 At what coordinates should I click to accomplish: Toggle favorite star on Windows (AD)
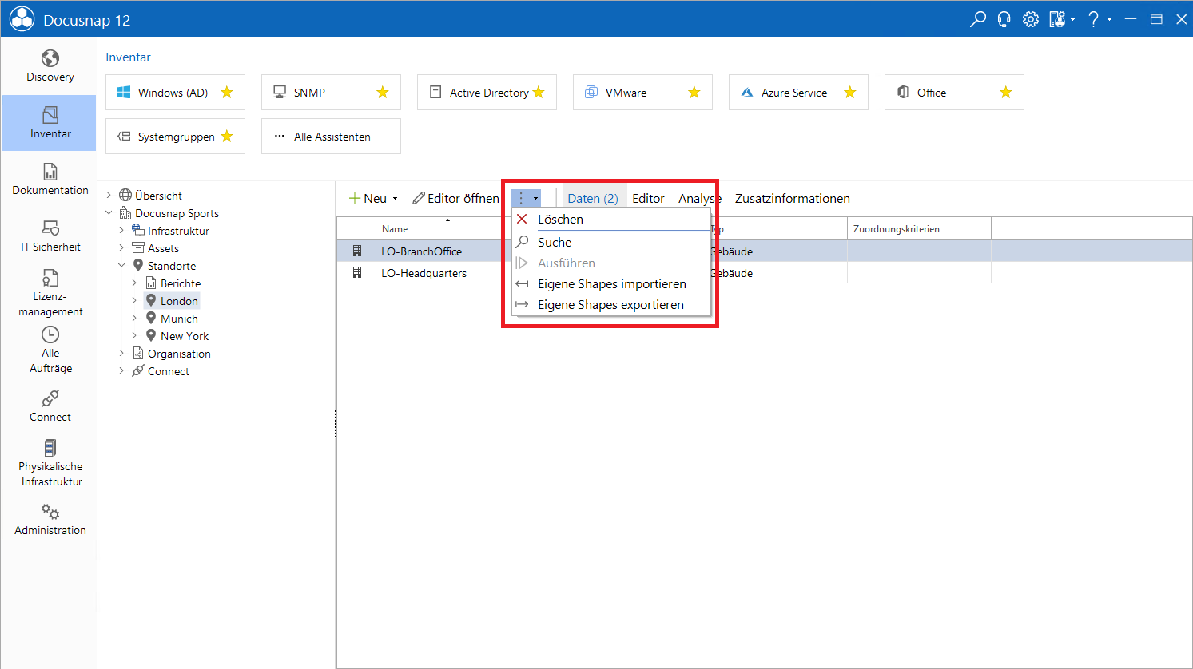227,93
